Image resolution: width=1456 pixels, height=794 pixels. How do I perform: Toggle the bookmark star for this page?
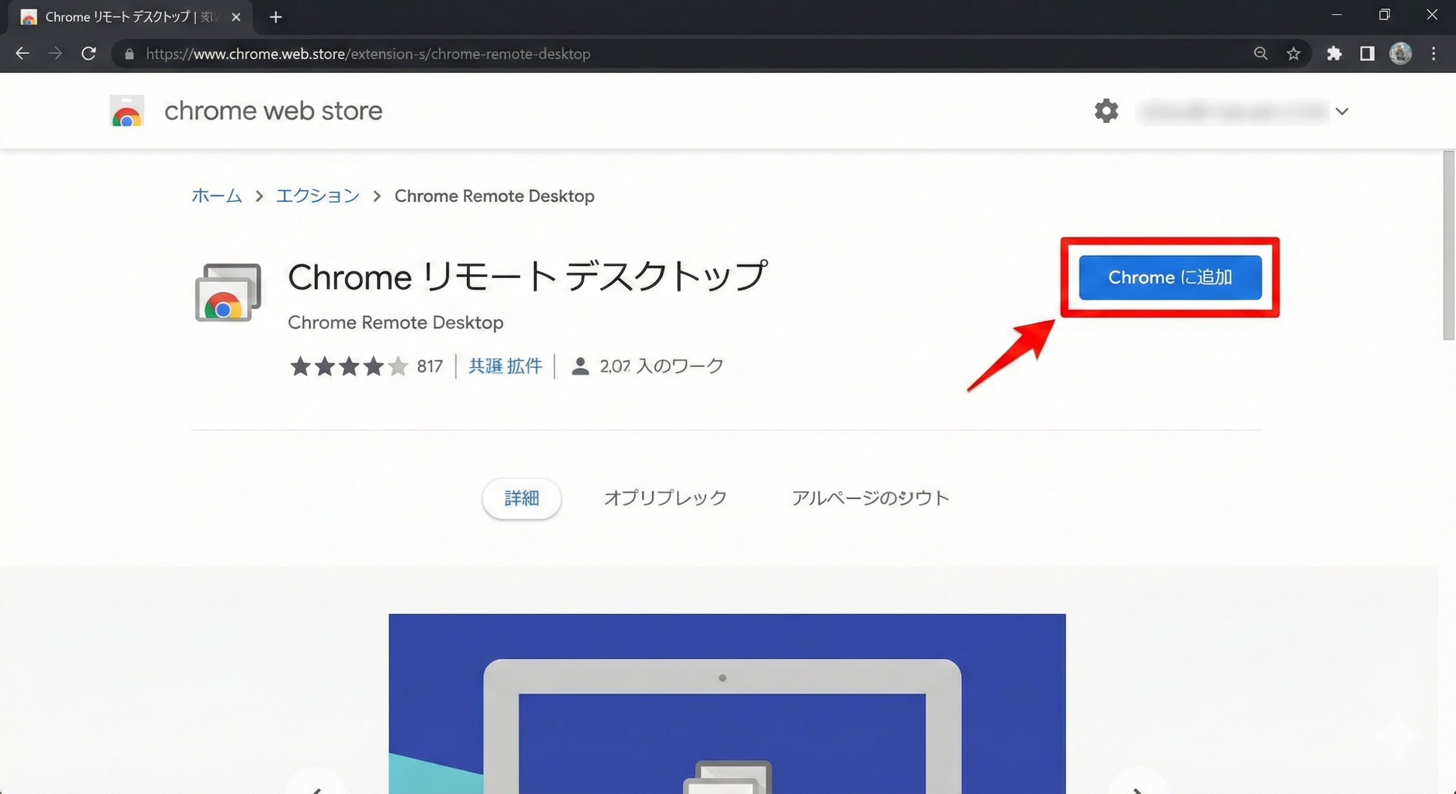point(1294,54)
